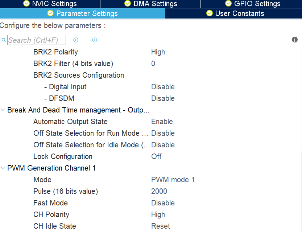Switch to the User Constants tab
This screenshot has height=233, width=302.
(233, 13)
